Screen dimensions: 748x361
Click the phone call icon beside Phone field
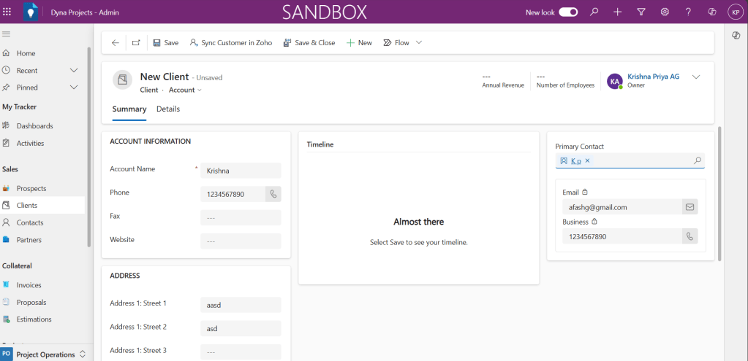pos(273,194)
